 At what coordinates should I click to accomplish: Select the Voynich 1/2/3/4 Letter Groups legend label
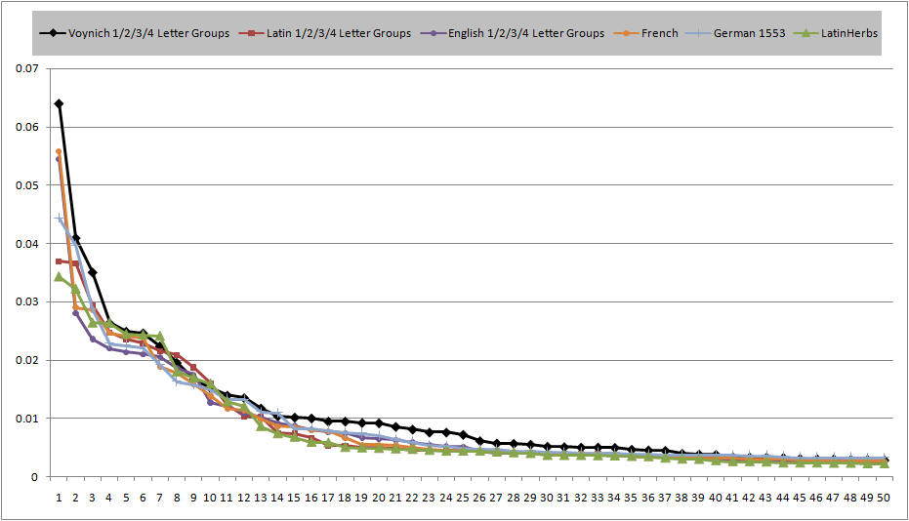coord(148,33)
